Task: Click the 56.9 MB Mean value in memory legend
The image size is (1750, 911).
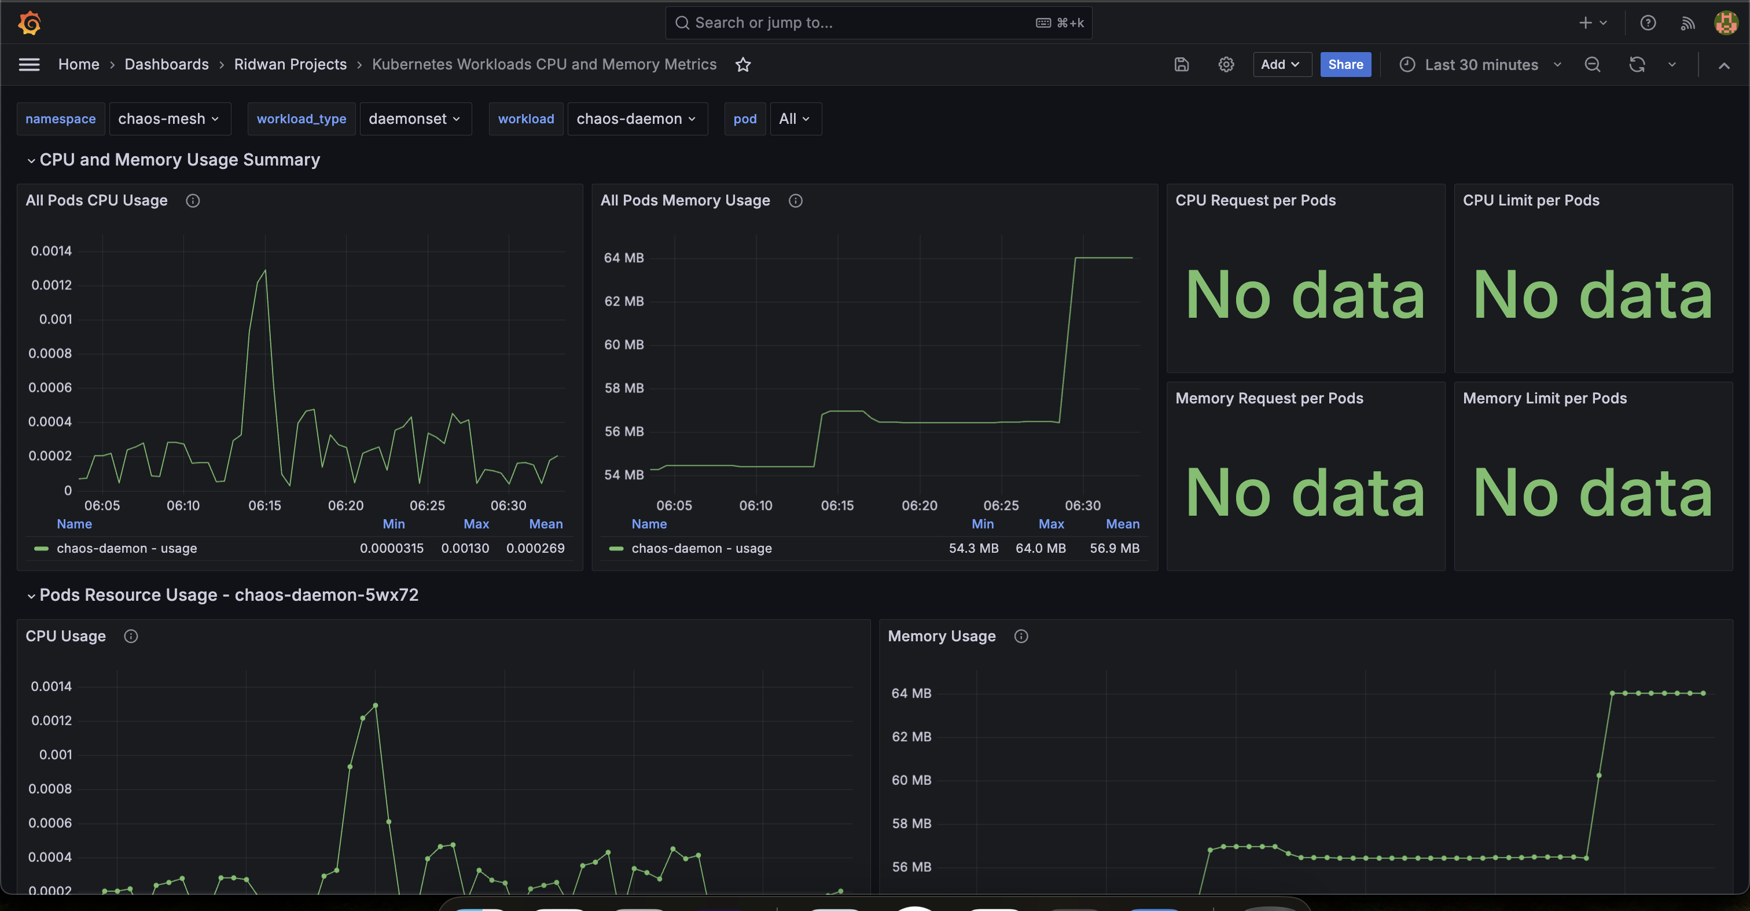Action: click(1115, 548)
